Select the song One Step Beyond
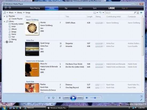The width and height of the screenshot is (147, 110). tap(72, 88)
